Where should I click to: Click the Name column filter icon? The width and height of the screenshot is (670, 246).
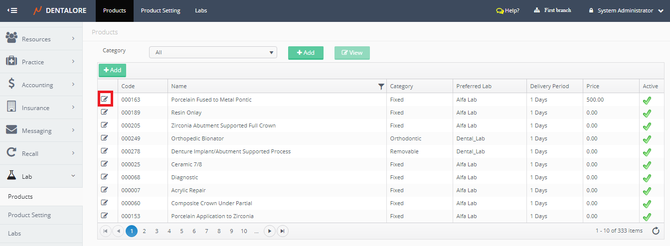coord(381,86)
